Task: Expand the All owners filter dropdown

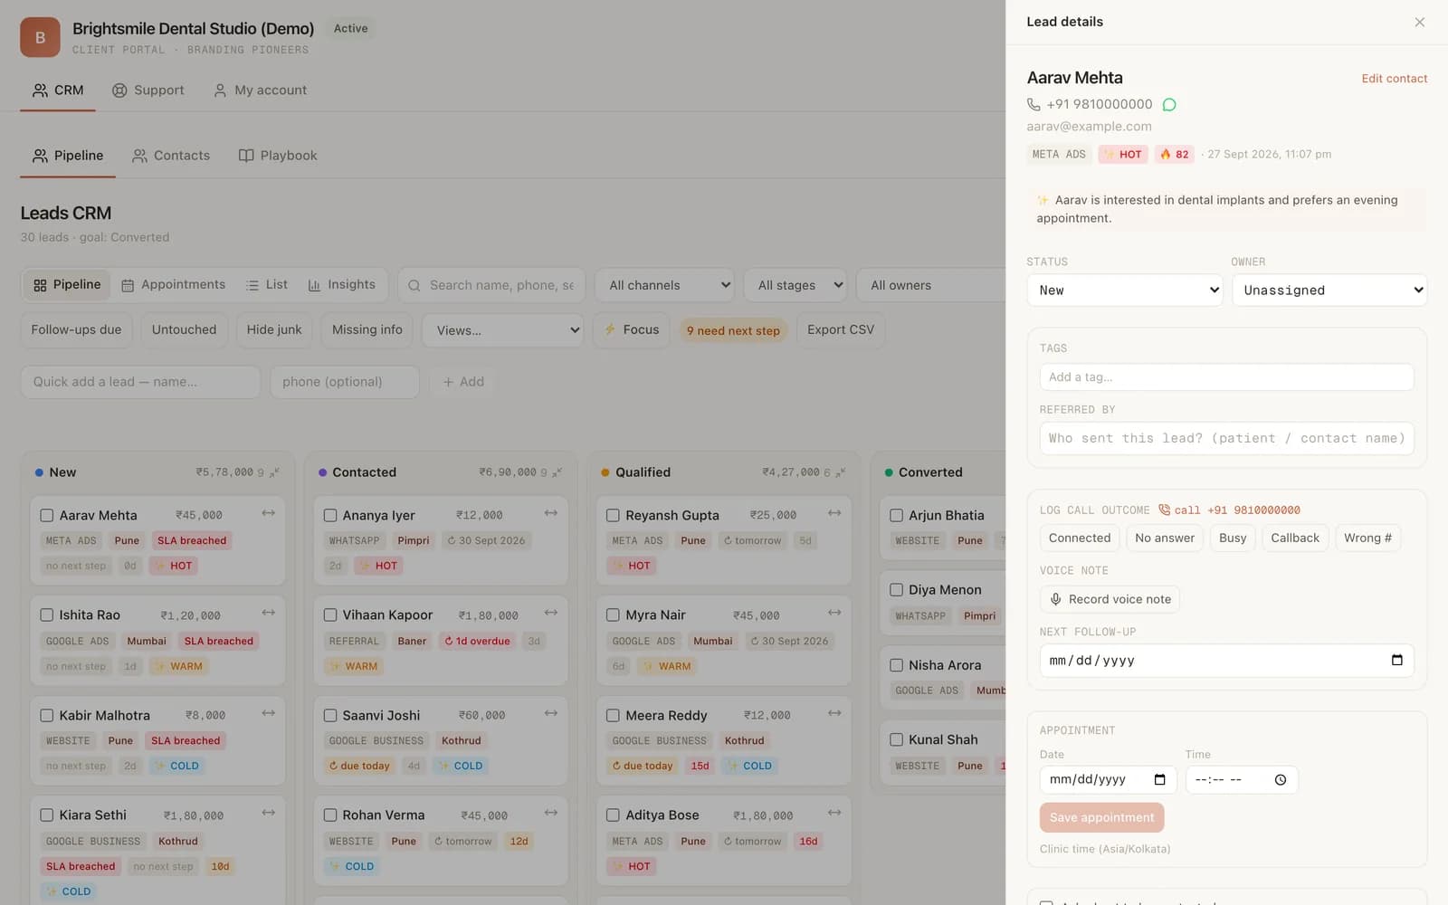Action: point(931,285)
